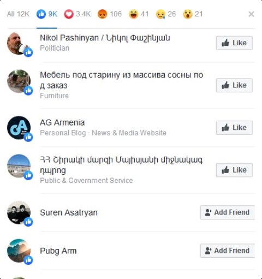The width and height of the screenshot is (262, 279).
Task: Click the AG Armenia logo avatar
Action: [19, 128]
